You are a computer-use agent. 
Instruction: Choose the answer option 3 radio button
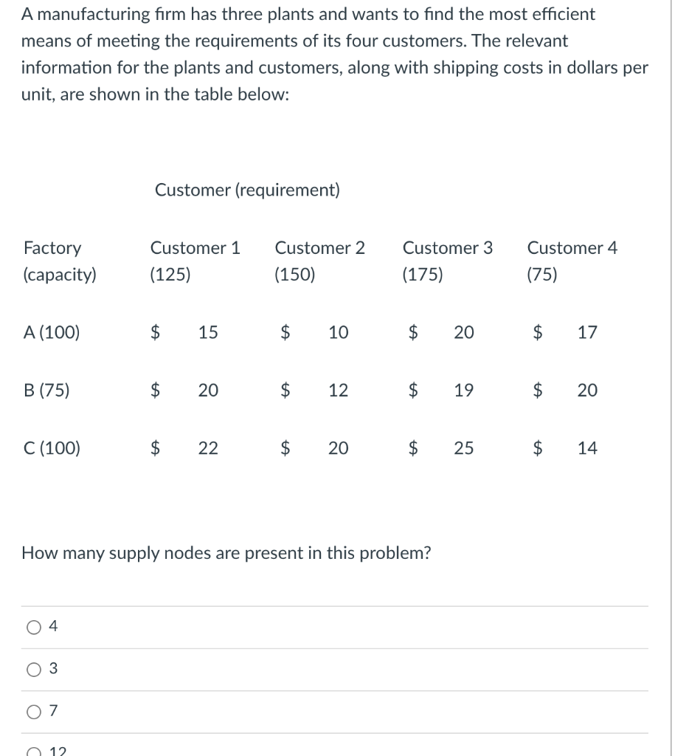click(x=34, y=670)
